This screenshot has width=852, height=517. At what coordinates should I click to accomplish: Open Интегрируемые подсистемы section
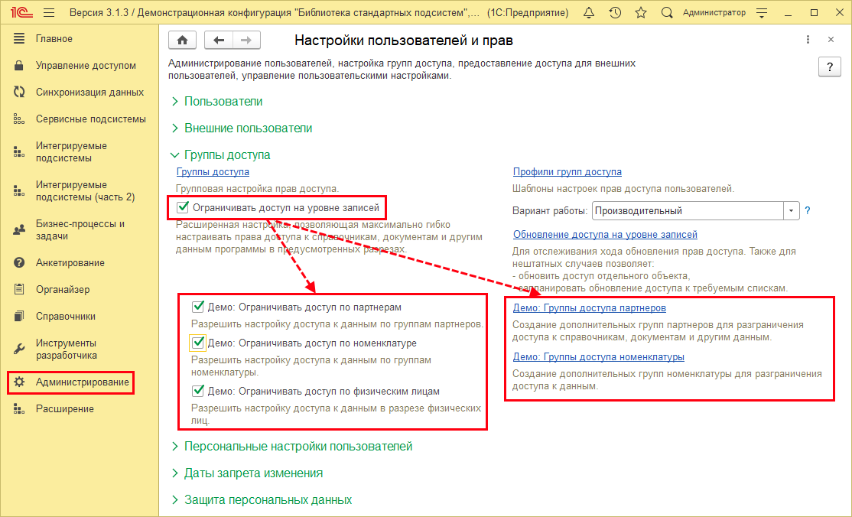71,151
